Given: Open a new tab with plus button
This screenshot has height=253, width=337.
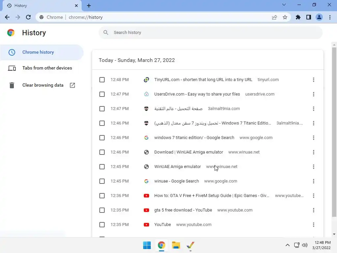Looking at the screenshot, I should [x=89, y=6].
